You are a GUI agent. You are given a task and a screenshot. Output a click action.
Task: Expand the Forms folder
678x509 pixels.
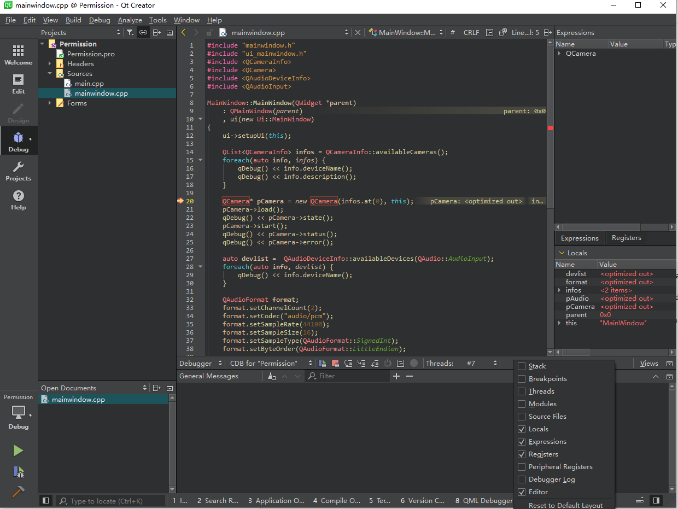click(50, 103)
